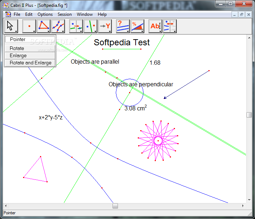The width and height of the screenshot is (255, 219).
Task: Click the top vertex of magenta triangle
Action: (40, 156)
